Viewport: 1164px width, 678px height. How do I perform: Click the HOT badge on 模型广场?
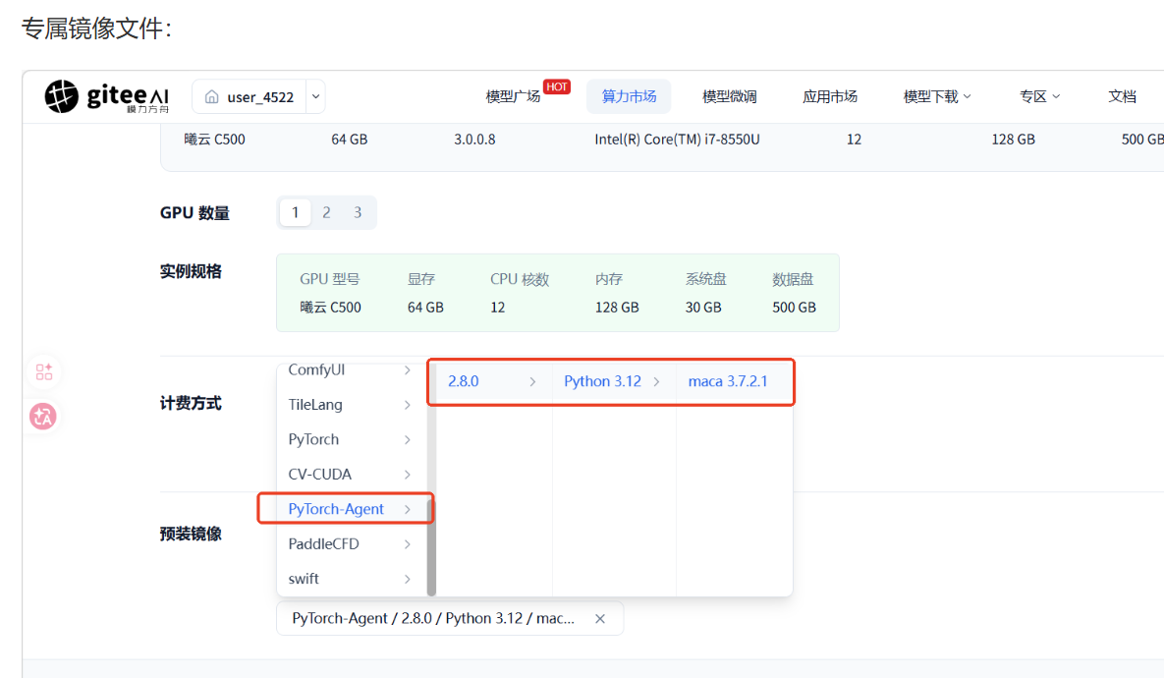point(557,86)
